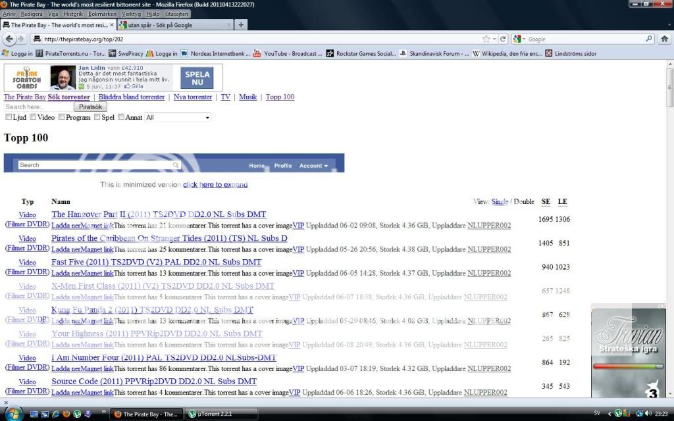Tick the Video category checkbox

click(34, 117)
